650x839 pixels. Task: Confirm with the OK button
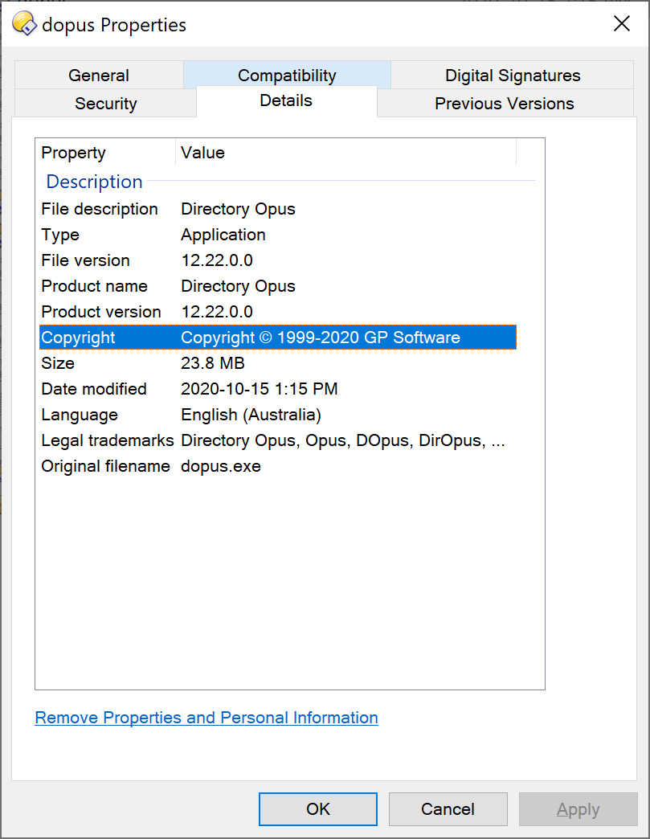tap(318, 809)
